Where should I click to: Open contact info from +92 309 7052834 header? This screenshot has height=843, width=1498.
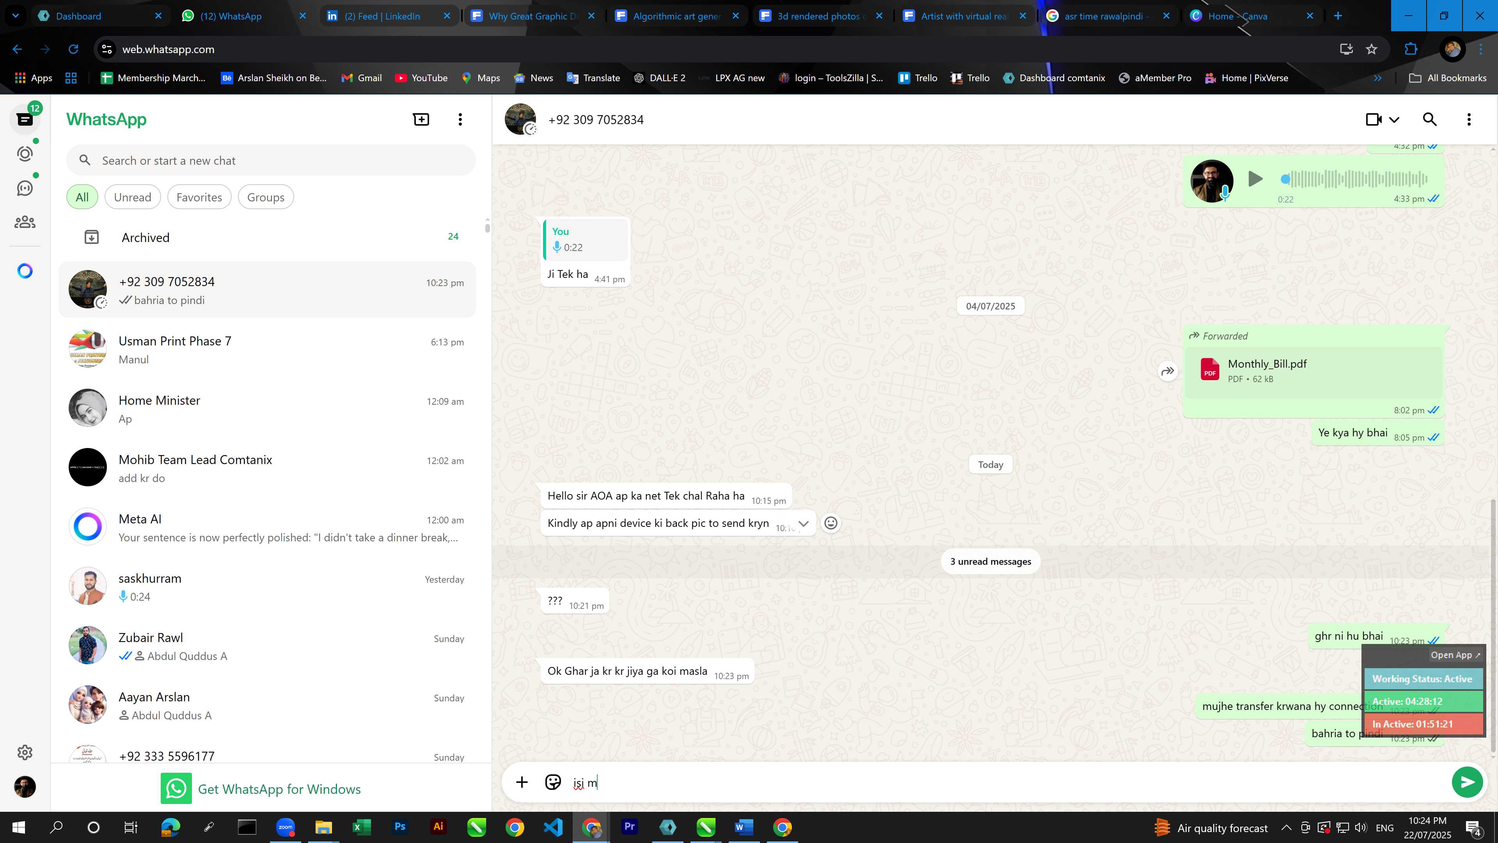coord(595,120)
